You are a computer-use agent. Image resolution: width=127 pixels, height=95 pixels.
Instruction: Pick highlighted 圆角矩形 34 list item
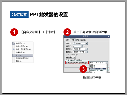click(x=98, y=69)
